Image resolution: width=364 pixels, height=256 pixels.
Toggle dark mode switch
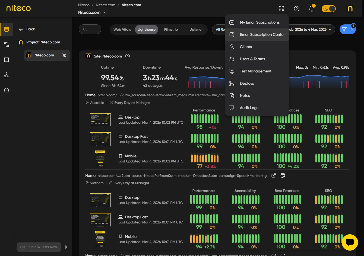pos(329,9)
